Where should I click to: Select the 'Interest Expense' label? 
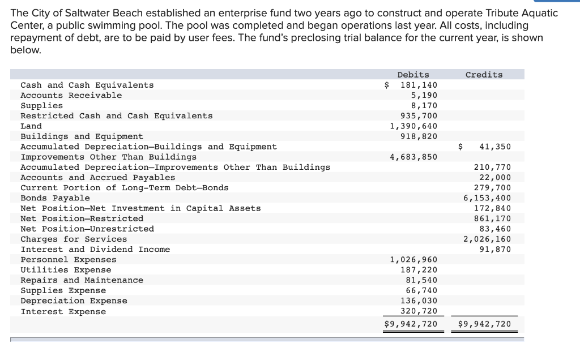point(63,312)
